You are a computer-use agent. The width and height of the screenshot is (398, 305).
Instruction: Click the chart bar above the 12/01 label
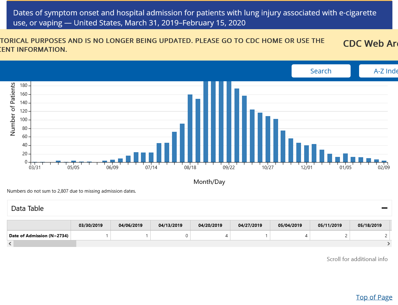click(307, 154)
